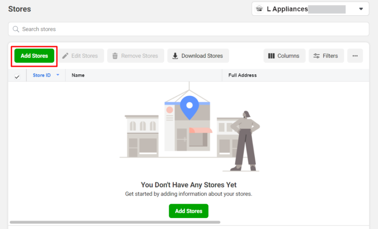Screen dimensions: 378x229
Task: Focus the Search stores input field
Action: (189, 29)
